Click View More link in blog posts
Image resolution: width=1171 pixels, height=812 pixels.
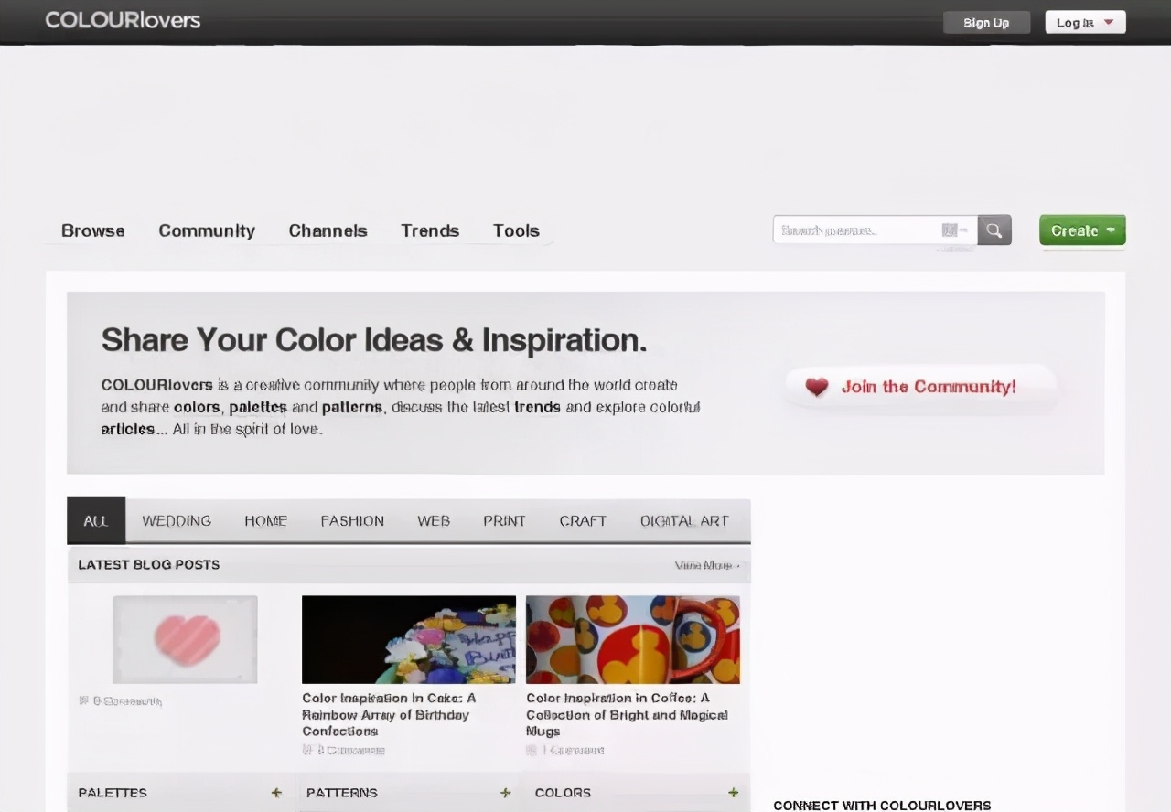click(x=706, y=565)
